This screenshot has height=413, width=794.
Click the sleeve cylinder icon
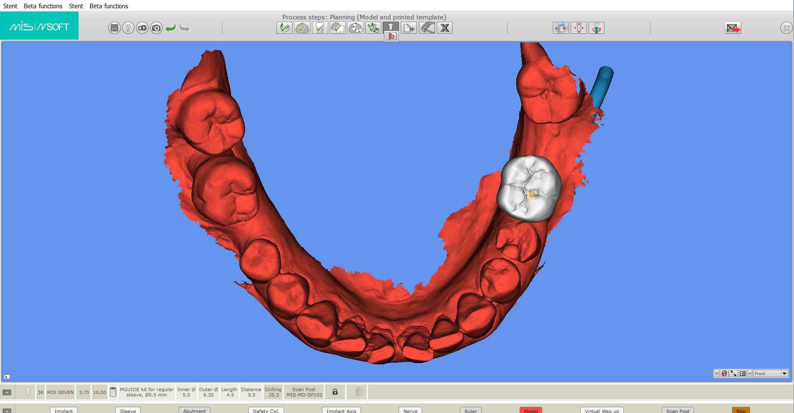tap(113, 392)
